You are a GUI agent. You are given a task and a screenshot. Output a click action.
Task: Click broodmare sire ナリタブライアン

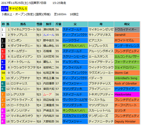127,89
